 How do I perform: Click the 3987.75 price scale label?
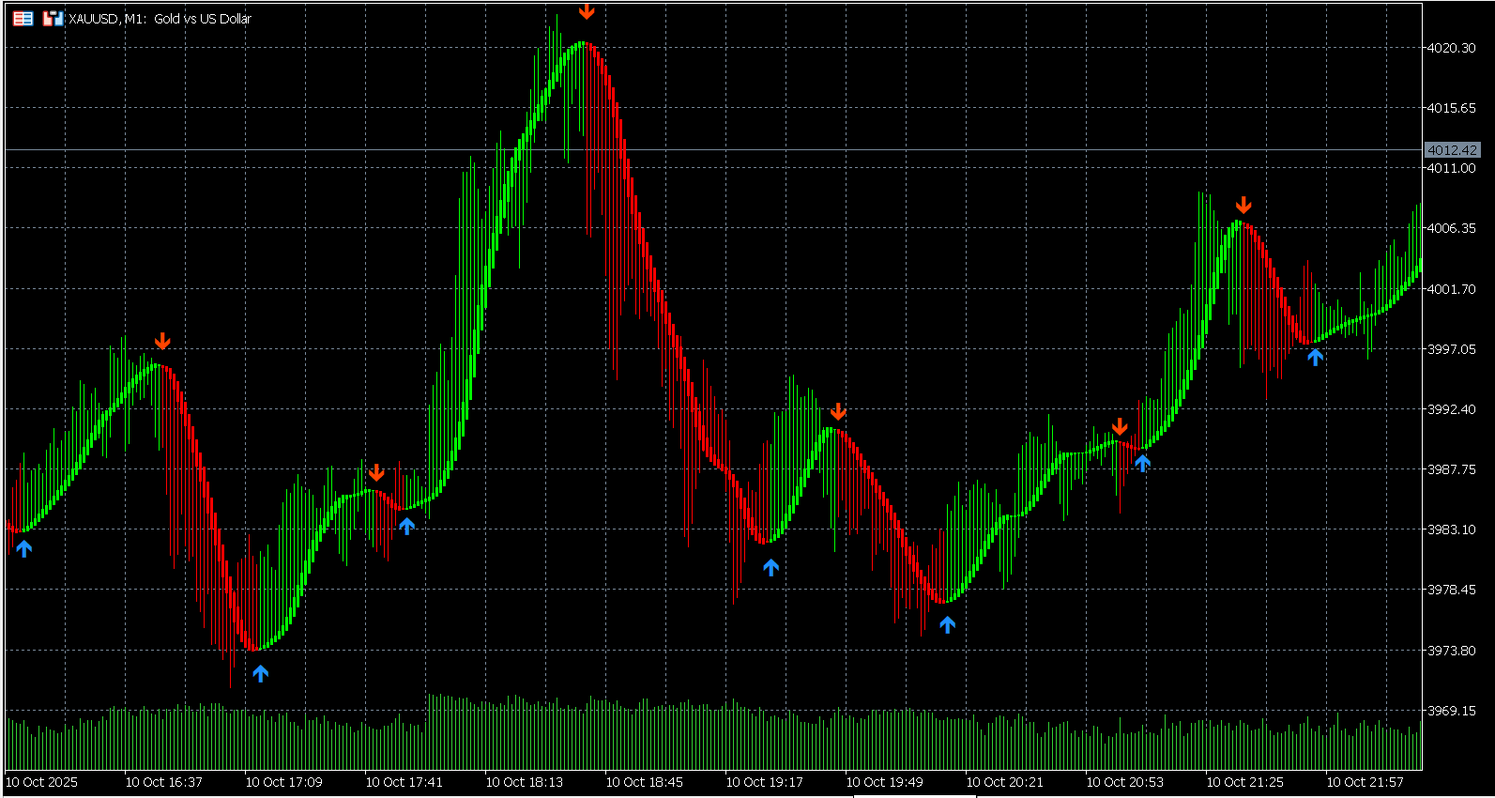[x=1452, y=469]
